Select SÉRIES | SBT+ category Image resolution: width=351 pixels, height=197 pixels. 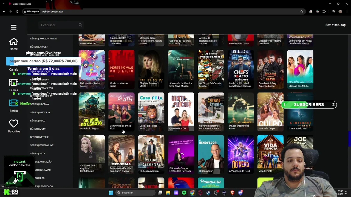(38, 153)
